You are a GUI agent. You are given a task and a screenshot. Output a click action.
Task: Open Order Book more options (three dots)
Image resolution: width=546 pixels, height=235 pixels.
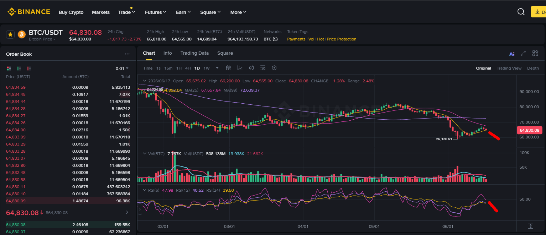[x=127, y=54]
